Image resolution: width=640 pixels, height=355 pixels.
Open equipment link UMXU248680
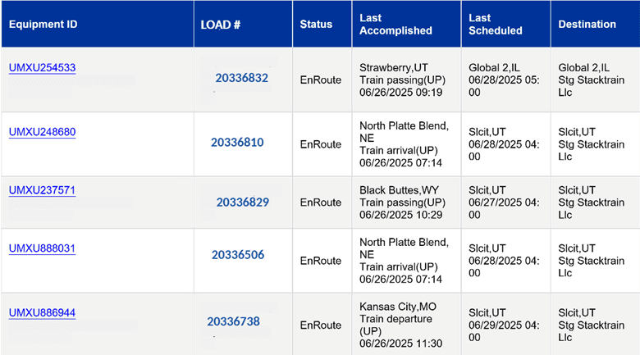tap(42, 132)
